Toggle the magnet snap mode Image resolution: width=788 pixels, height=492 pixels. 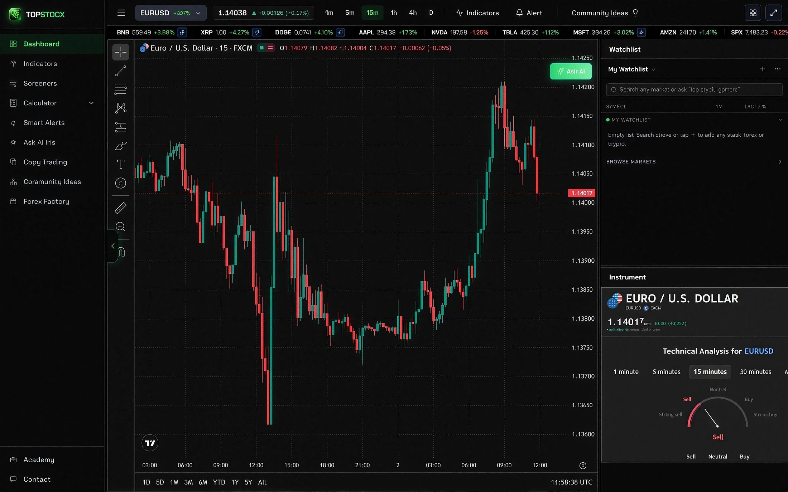click(121, 252)
